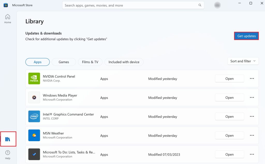Image resolution: width=265 pixels, height=164 pixels.
Task: Open more options for NVIDIA Control Panel
Action: [x=252, y=79]
